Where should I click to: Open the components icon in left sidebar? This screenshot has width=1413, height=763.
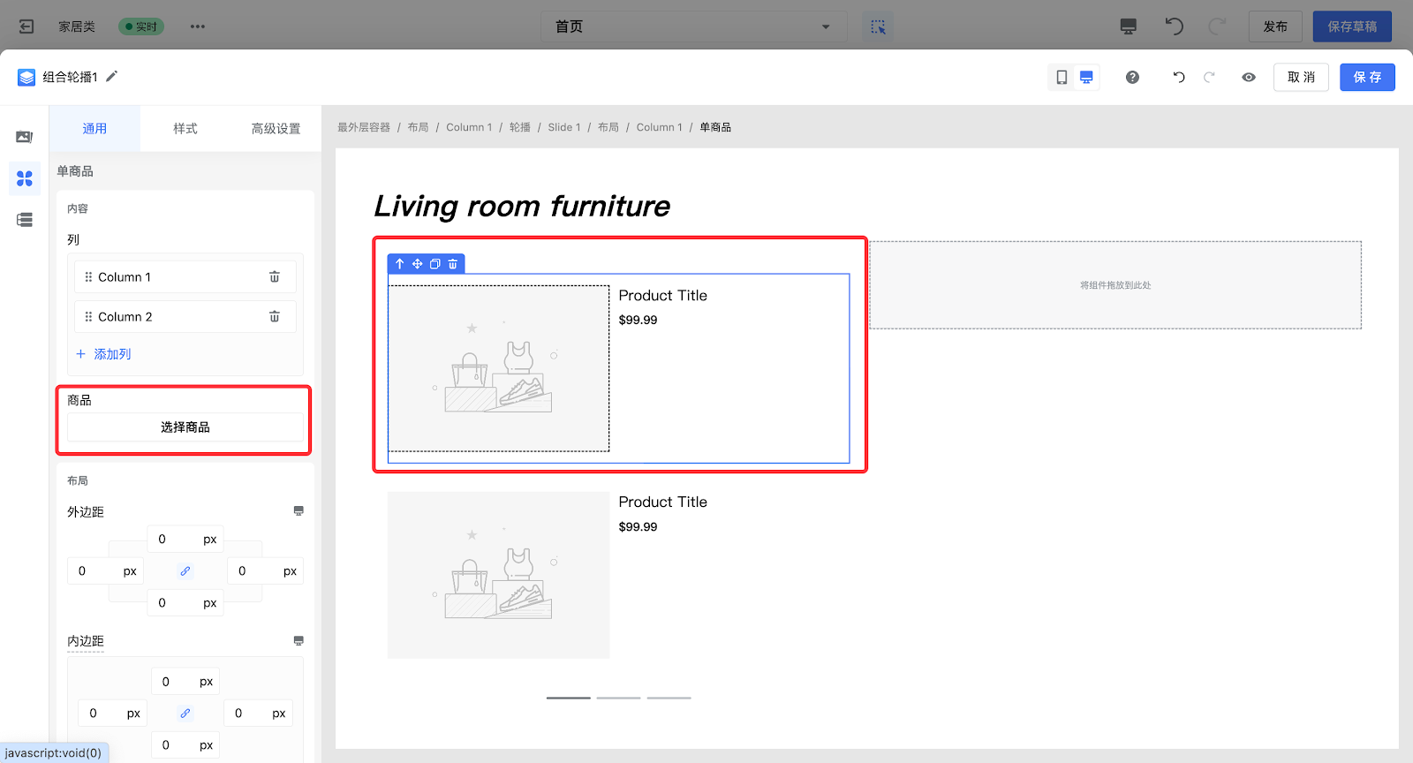click(25, 178)
